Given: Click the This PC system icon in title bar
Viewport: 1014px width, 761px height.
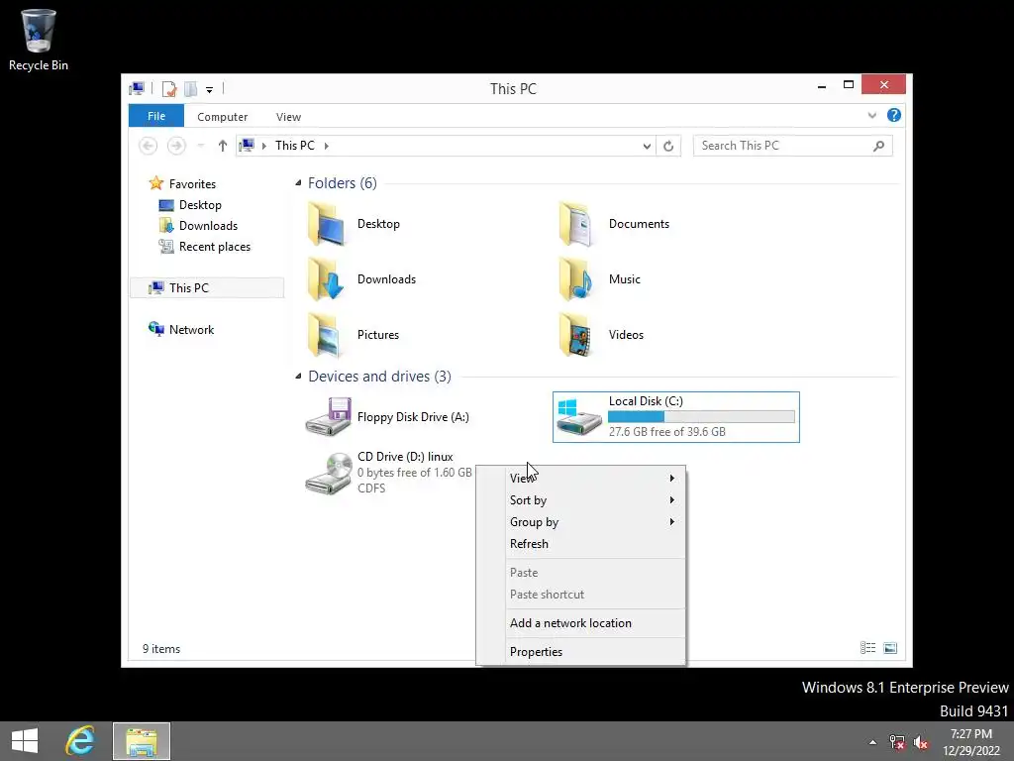Looking at the screenshot, I should [137, 88].
